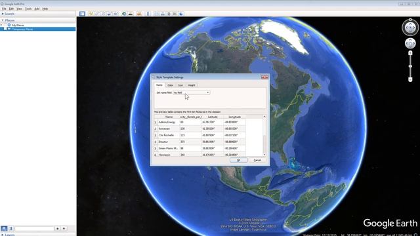The width and height of the screenshot is (420, 236).
Task: Click the View in Google Maps icon
Action: click(x=175, y=14)
